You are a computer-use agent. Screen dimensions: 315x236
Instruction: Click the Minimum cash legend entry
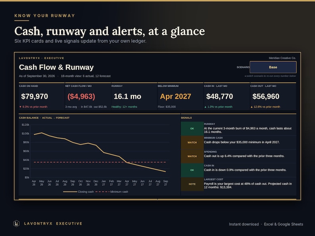click(112, 192)
